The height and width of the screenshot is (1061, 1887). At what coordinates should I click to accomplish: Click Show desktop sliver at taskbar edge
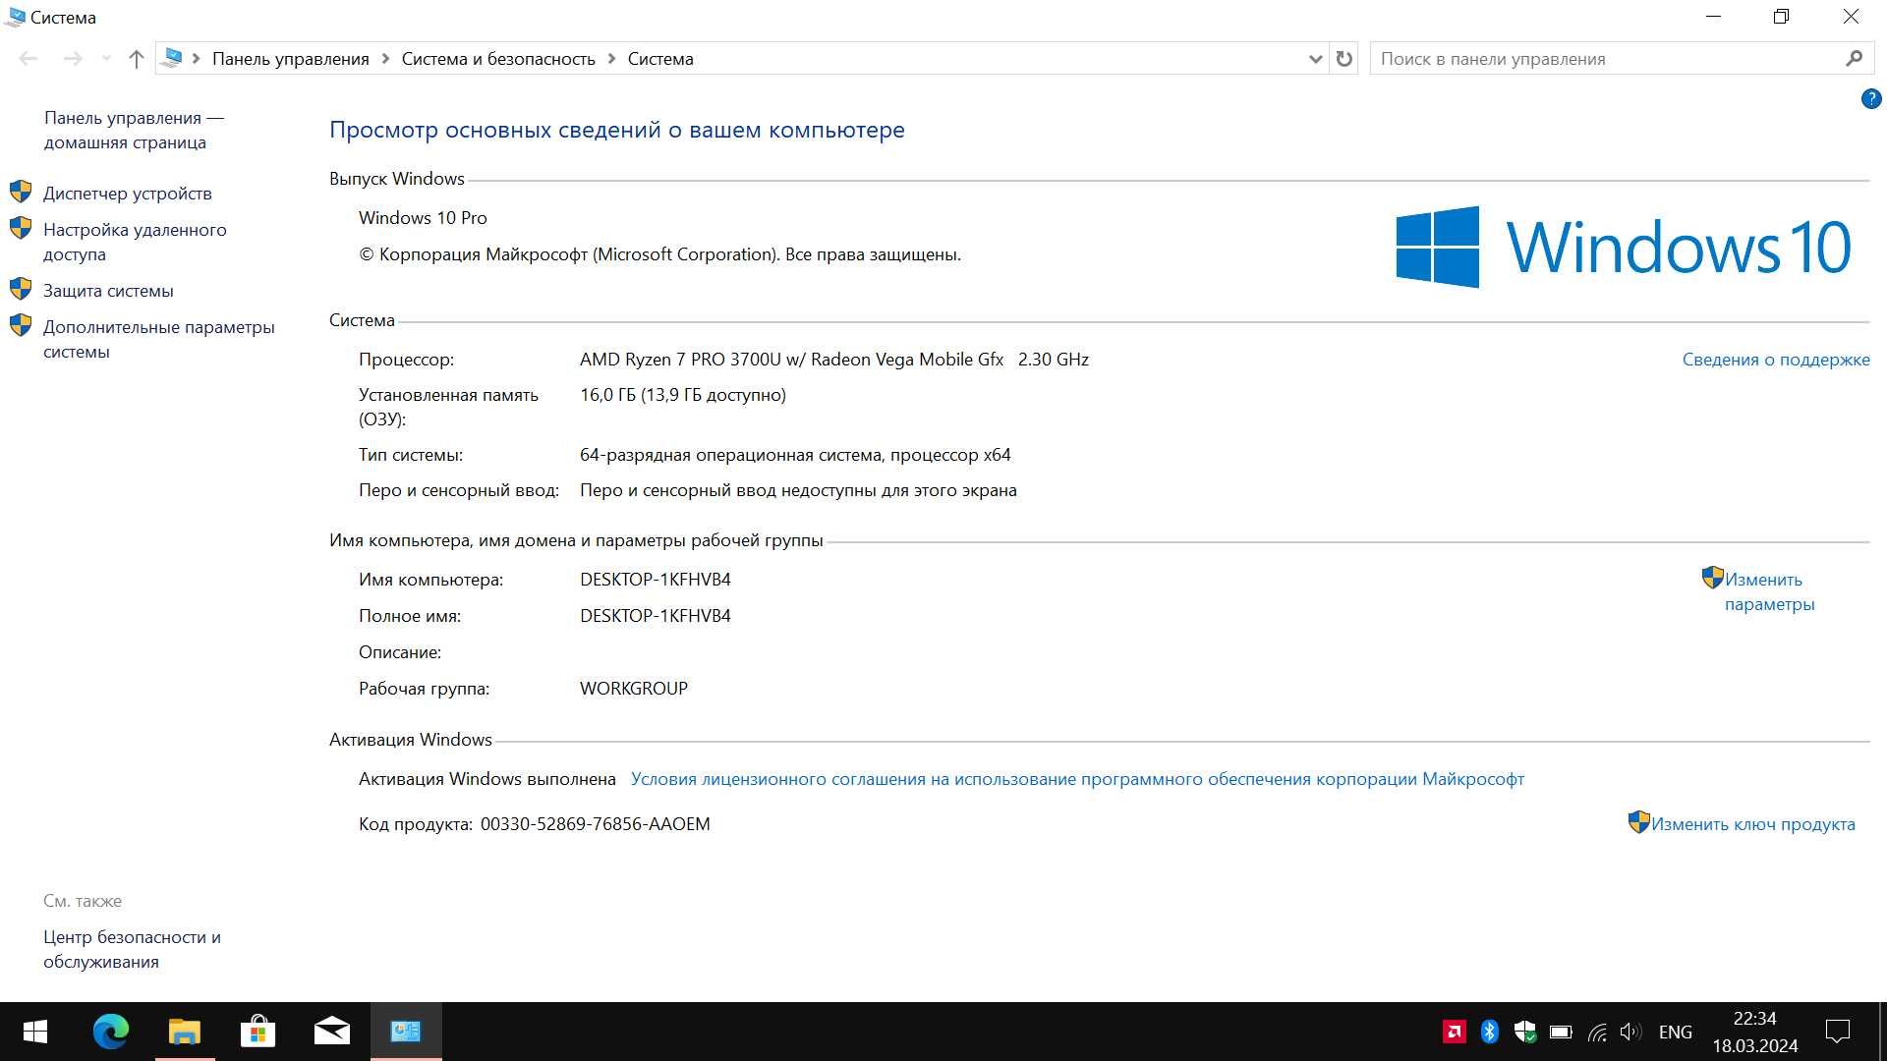[x=1883, y=1032]
